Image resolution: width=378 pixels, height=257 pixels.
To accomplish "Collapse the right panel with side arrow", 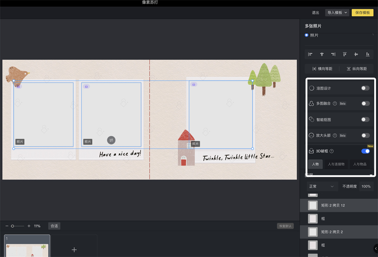I will pos(376,249).
